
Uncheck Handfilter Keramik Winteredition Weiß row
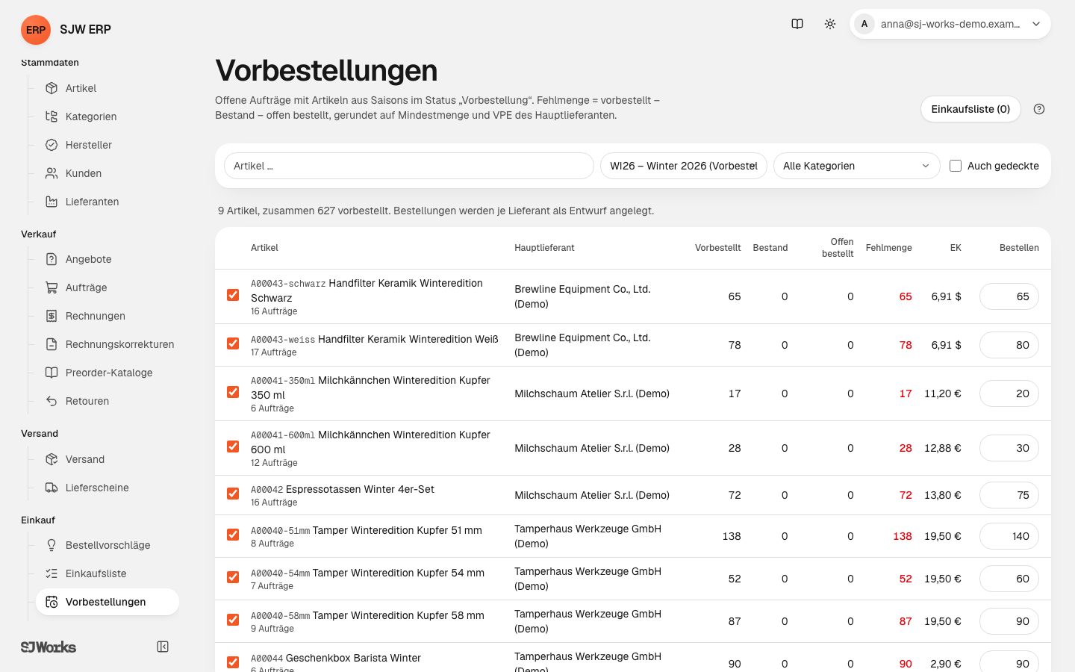click(233, 343)
